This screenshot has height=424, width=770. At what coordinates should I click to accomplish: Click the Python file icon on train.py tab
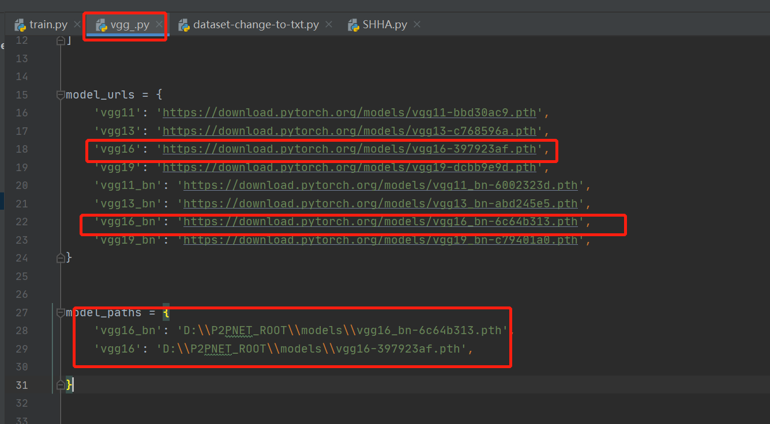pos(20,25)
